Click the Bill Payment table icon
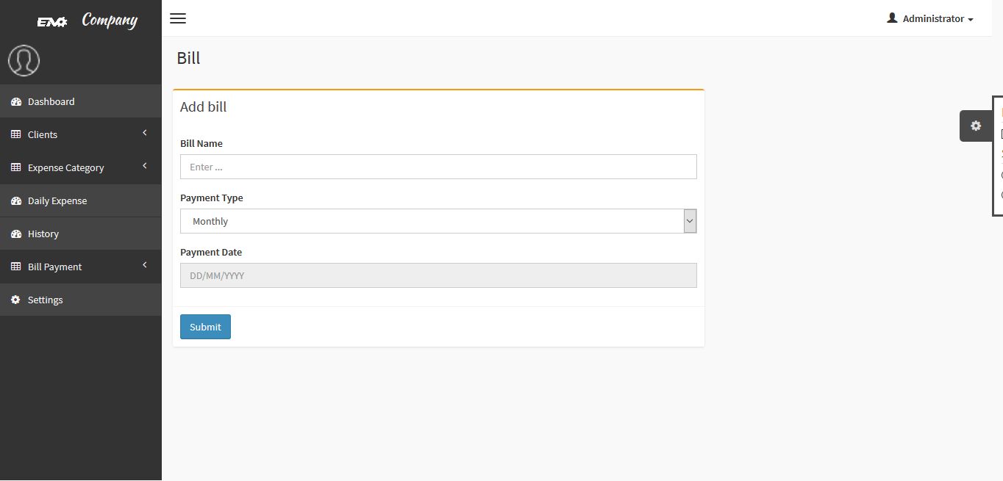The image size is (1003, 481). tap(15, 267)
